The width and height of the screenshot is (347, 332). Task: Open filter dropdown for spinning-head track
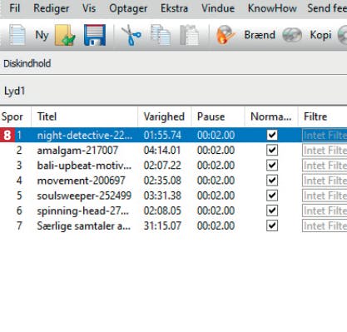click(x=325, y=211)
